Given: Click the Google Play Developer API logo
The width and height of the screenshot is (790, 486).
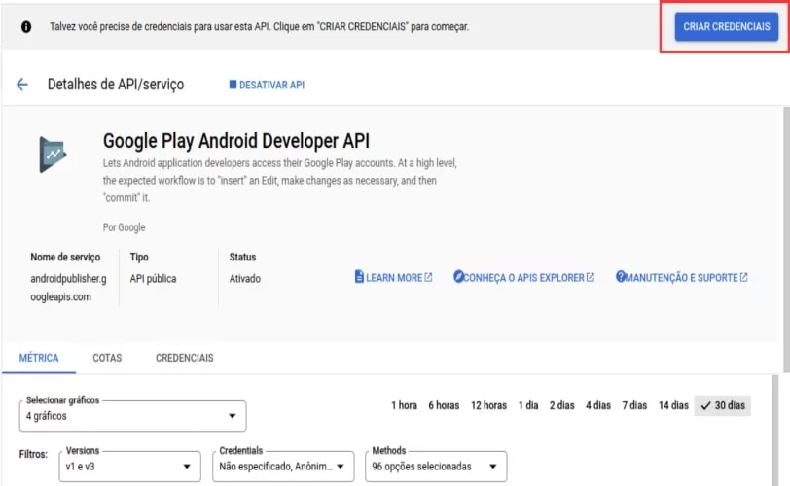Looking at the screenshot, I should 53,155.
